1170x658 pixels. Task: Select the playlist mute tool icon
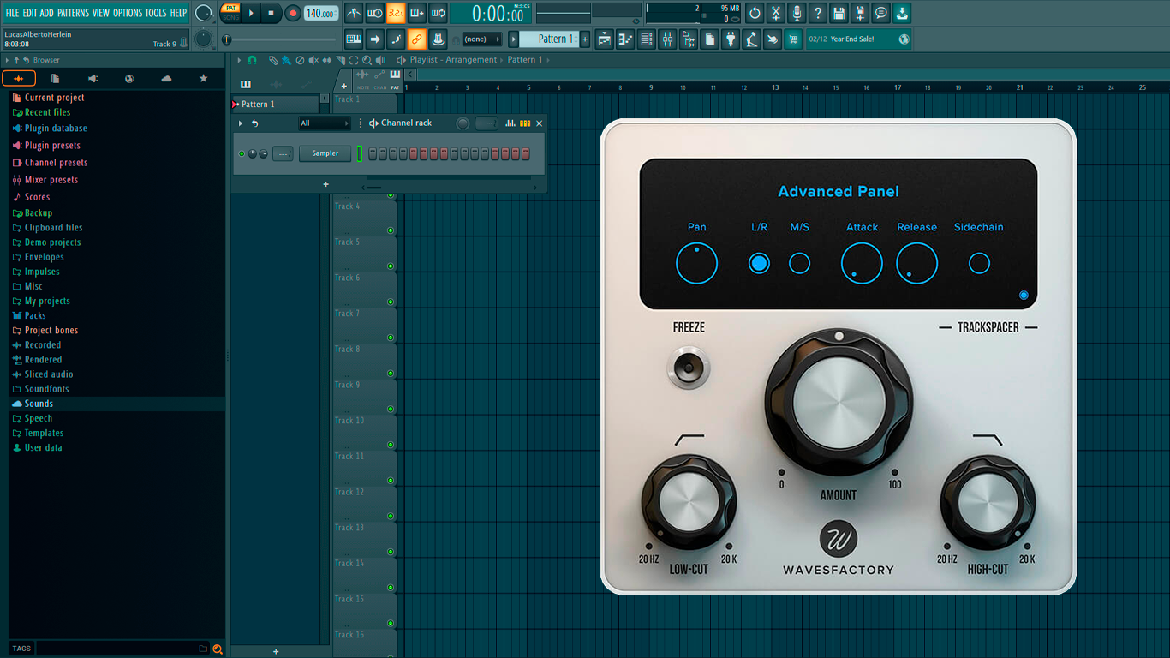[313, 60]
